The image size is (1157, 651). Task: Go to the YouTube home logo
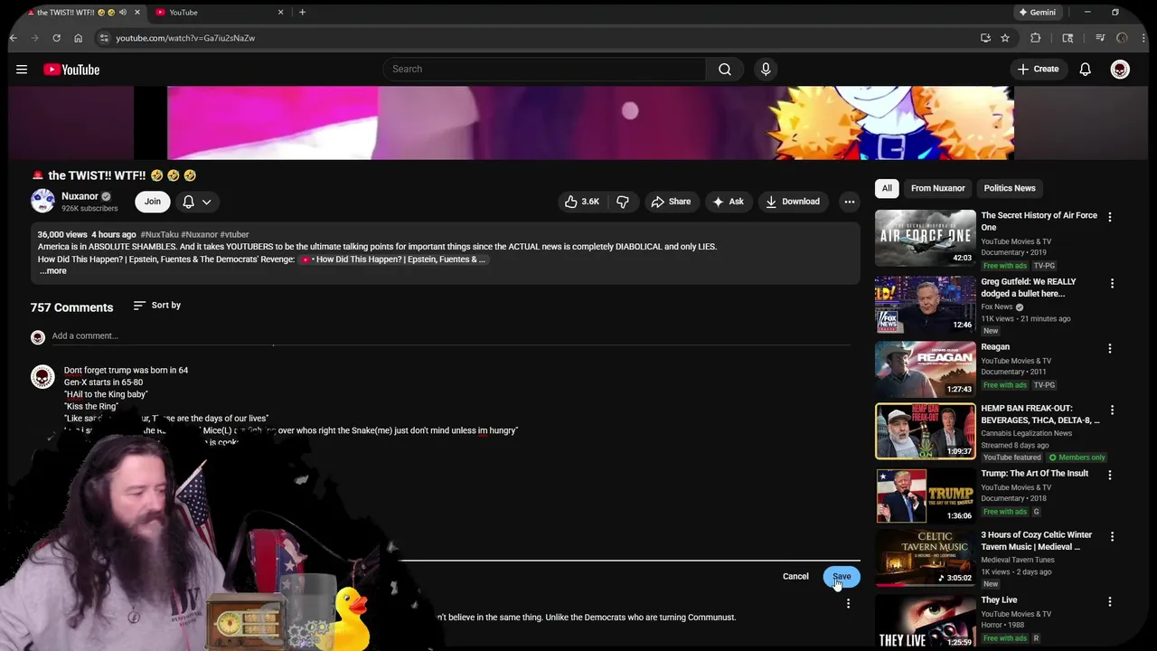71,70
